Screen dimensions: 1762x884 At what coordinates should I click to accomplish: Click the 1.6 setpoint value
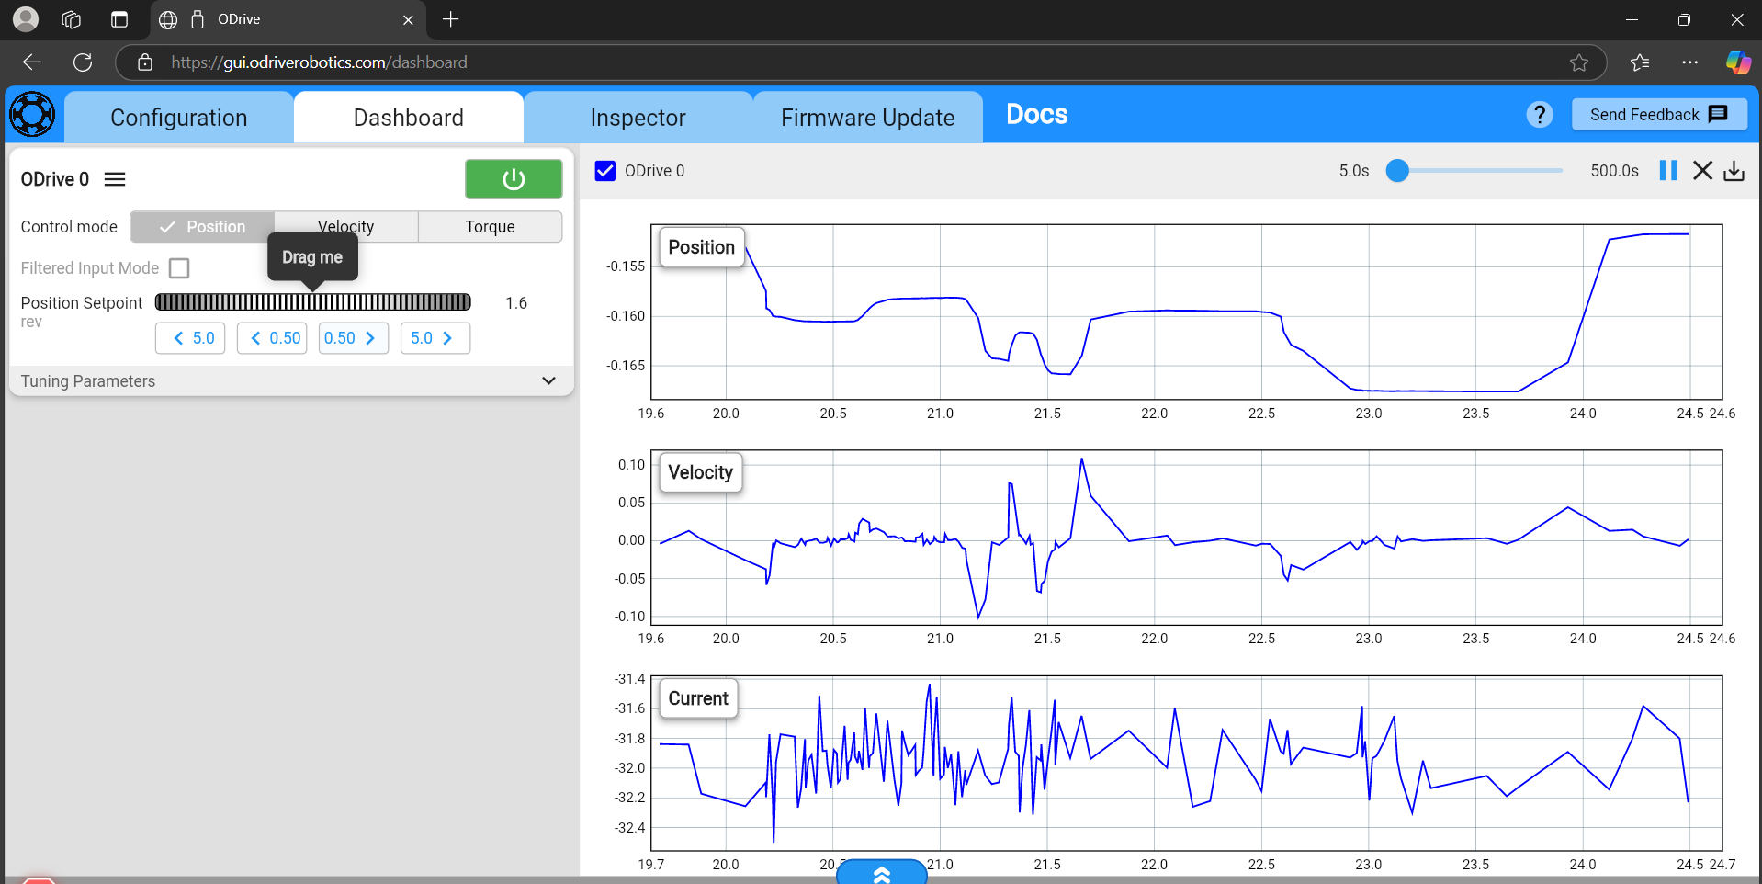click(x=516, y=303)
